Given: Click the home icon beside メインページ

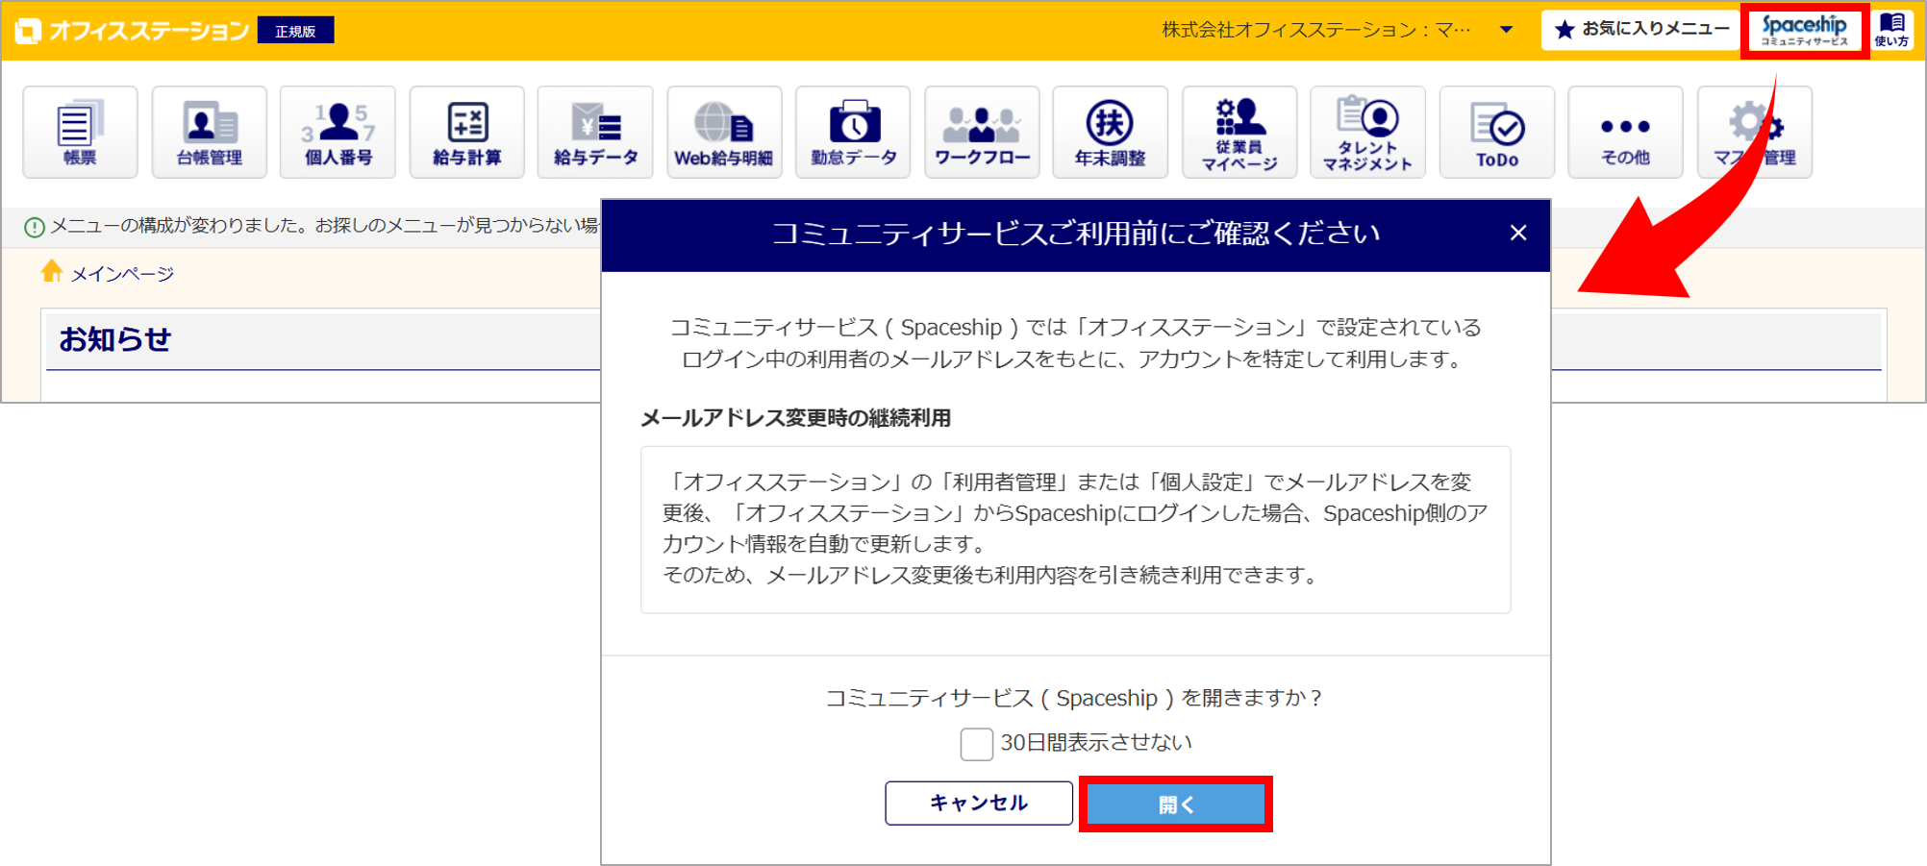Looking at the screenshot, I should [x=52, y=272].
